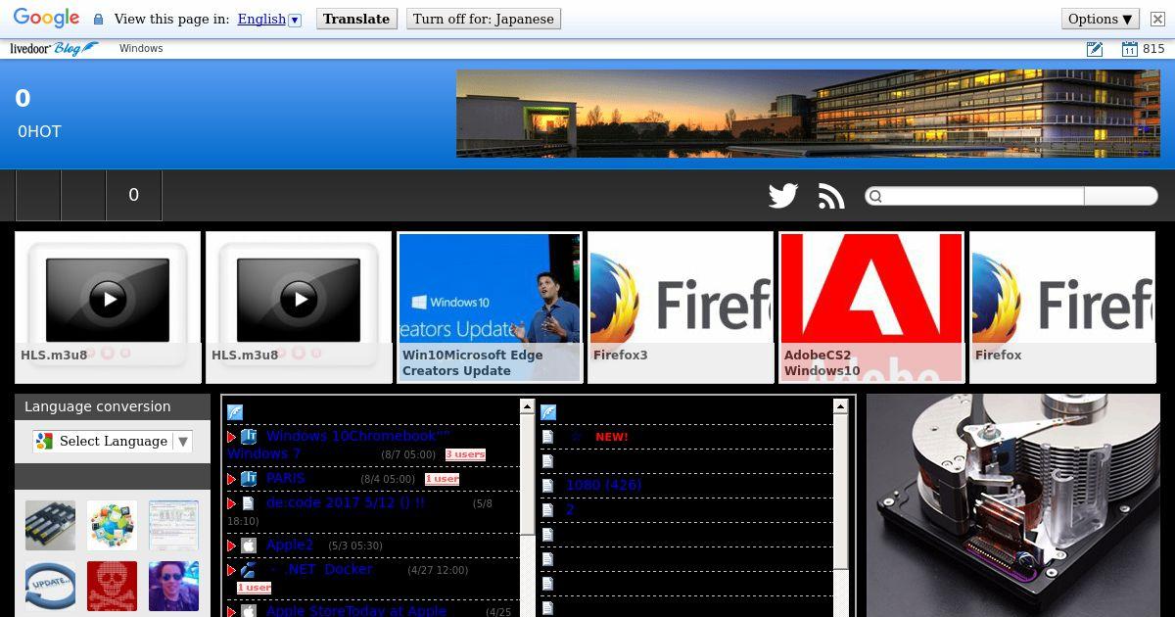The image size is (1175, 617).
Task: Click the blog title 0 in header
Action: 23,98
